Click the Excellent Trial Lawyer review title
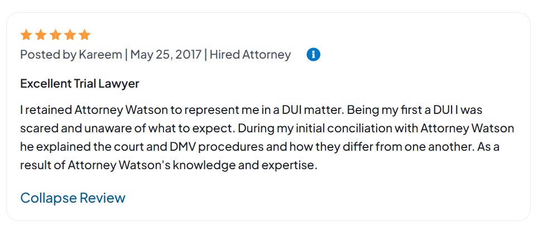Screen dimensions: 538x225 [79, 84]
